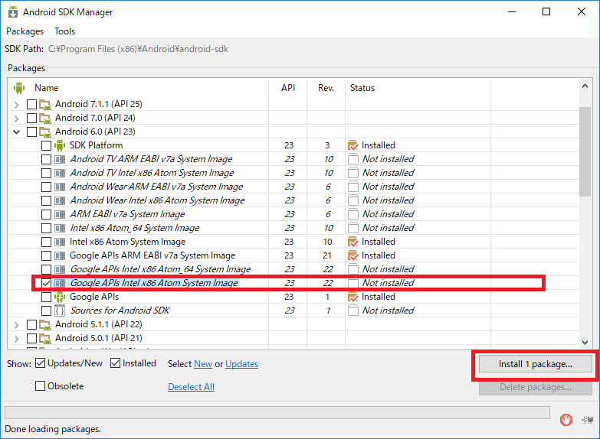Click icon of Intel x86 Atom_64 System Image
Viewport: 600px width, 439px height.
coord(60,228)
